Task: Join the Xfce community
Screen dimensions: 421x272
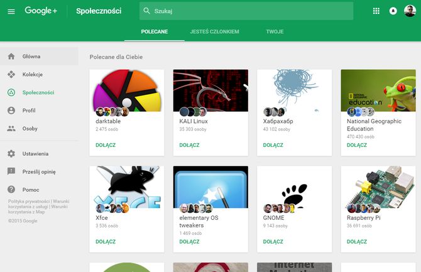Action: 106,242
